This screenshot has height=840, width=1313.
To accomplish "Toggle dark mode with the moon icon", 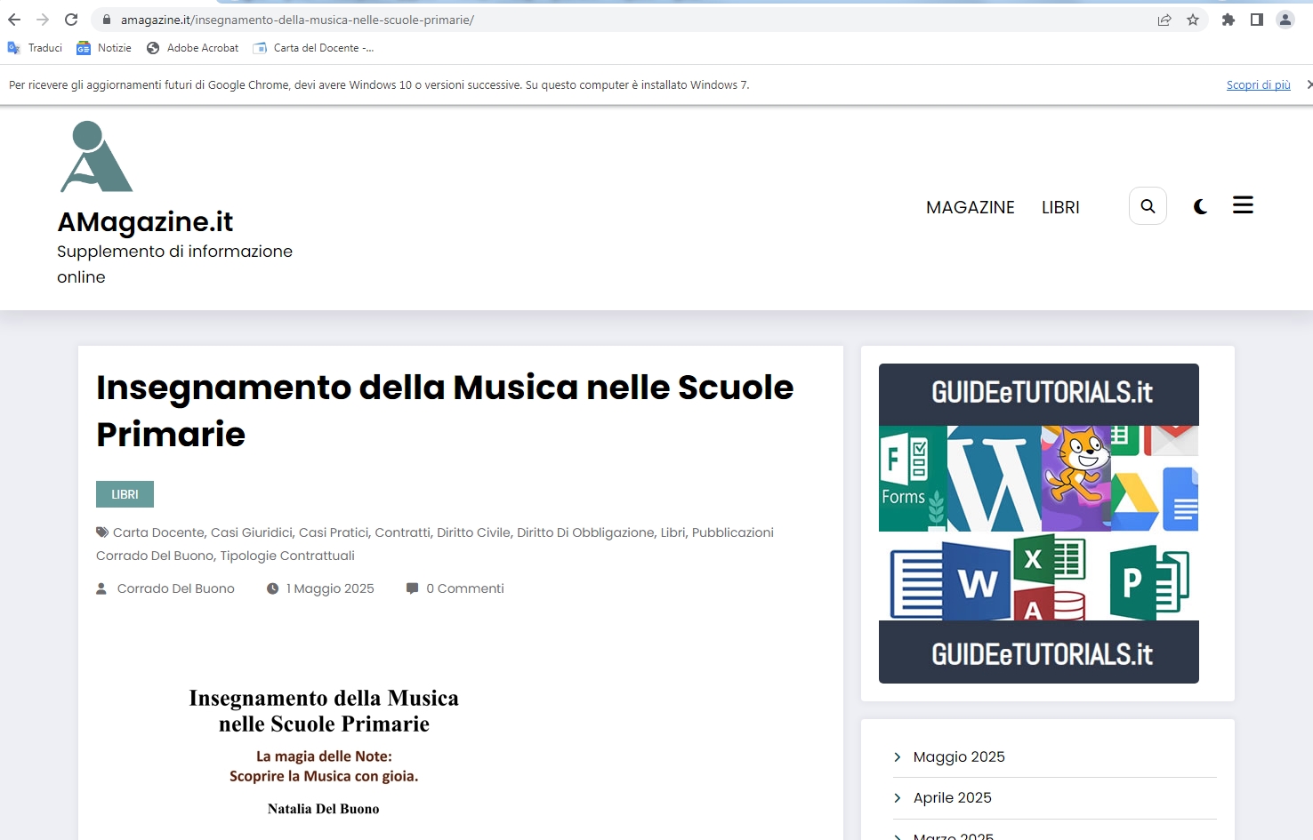I will pyautogui.click(x=1200, y=207).
